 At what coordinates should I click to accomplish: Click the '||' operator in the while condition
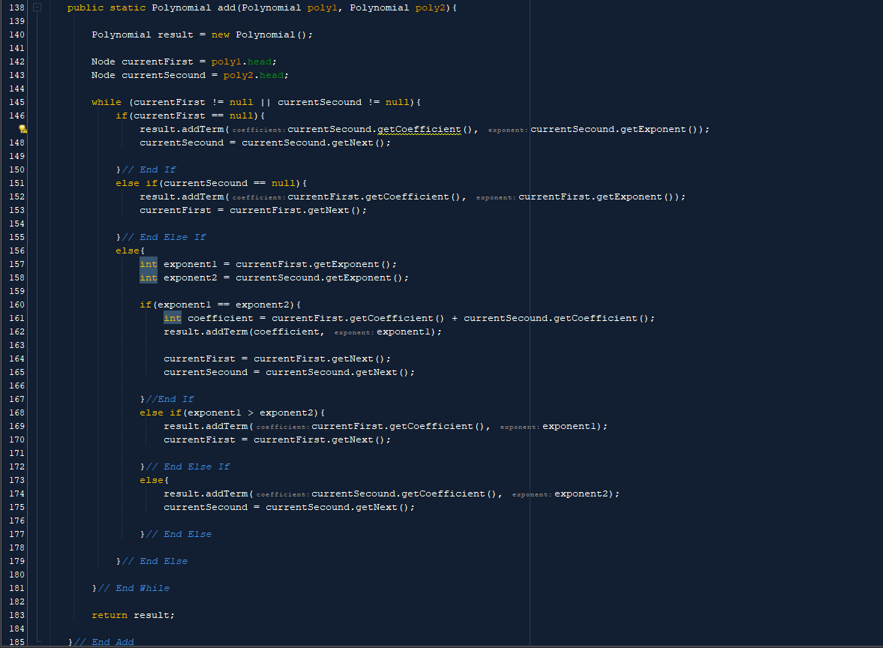tap(266, 103)
